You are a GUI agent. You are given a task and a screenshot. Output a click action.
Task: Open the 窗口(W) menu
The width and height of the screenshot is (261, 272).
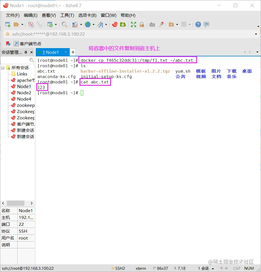(x=108, y=15)
